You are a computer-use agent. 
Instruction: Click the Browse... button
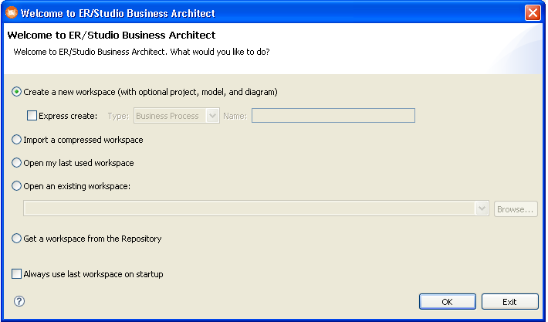click(516, 209)
